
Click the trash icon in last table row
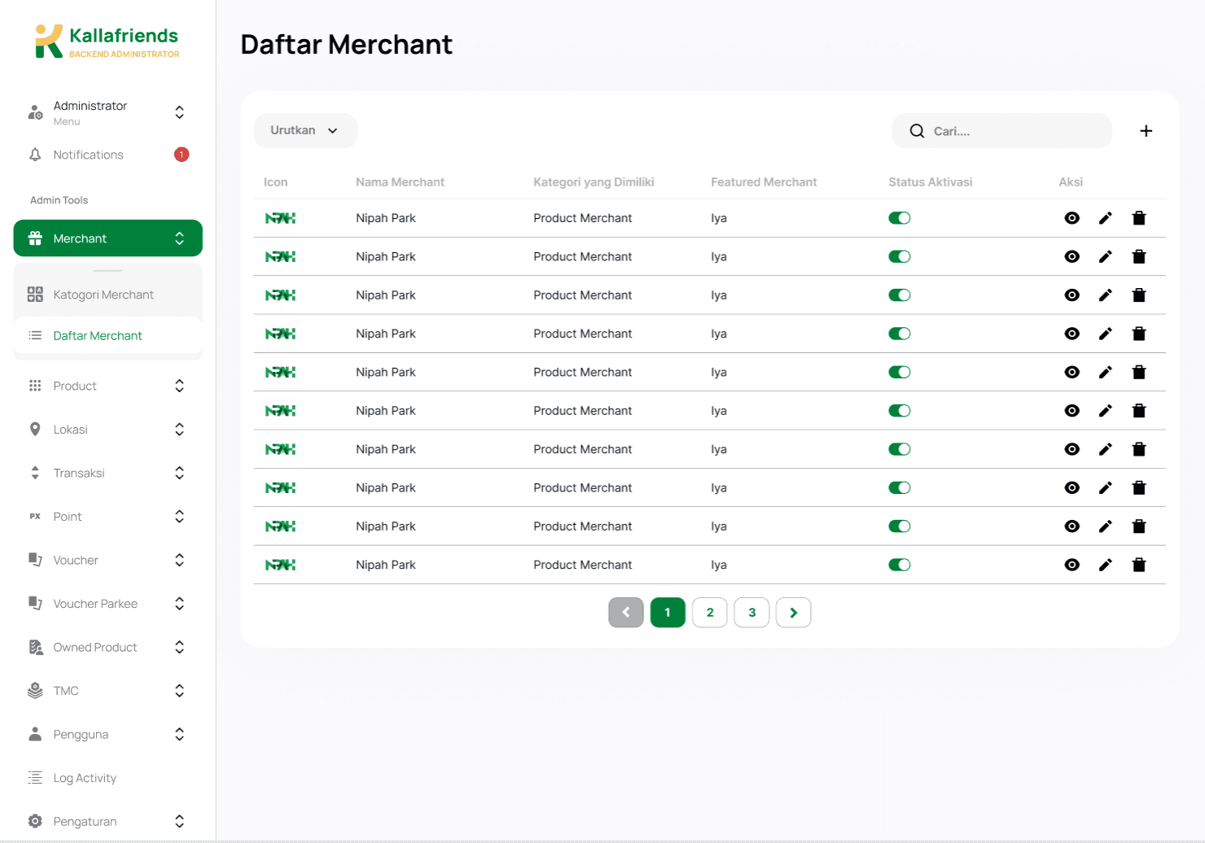coord(1139,565)
